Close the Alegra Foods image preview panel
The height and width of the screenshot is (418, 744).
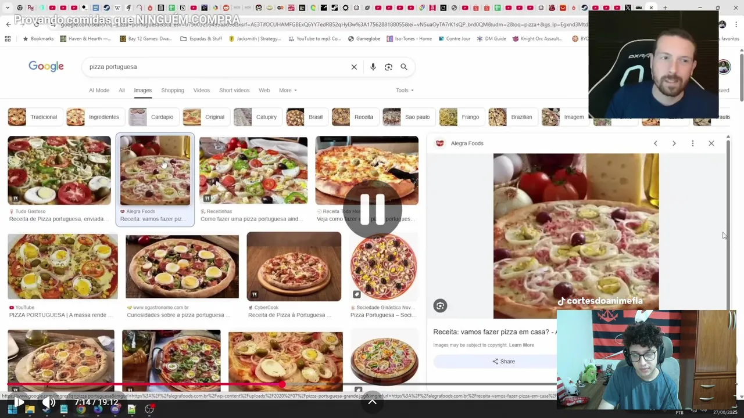pos(711,143)
